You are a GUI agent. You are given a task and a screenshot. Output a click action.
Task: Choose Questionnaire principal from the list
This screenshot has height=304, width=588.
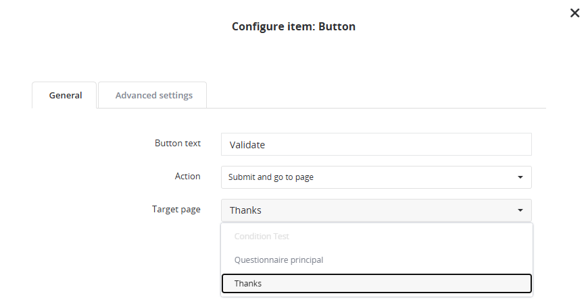click(278, 260)
